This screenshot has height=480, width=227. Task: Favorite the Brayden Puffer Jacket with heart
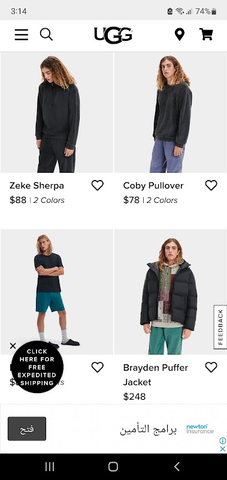(211, 367)
